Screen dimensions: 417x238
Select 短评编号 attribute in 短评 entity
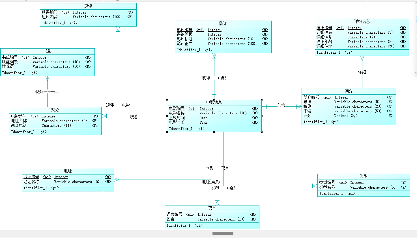tap(50, 12)
